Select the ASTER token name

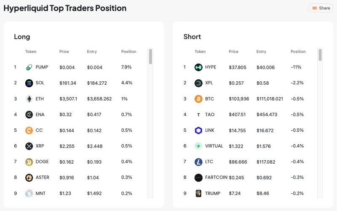43,177
